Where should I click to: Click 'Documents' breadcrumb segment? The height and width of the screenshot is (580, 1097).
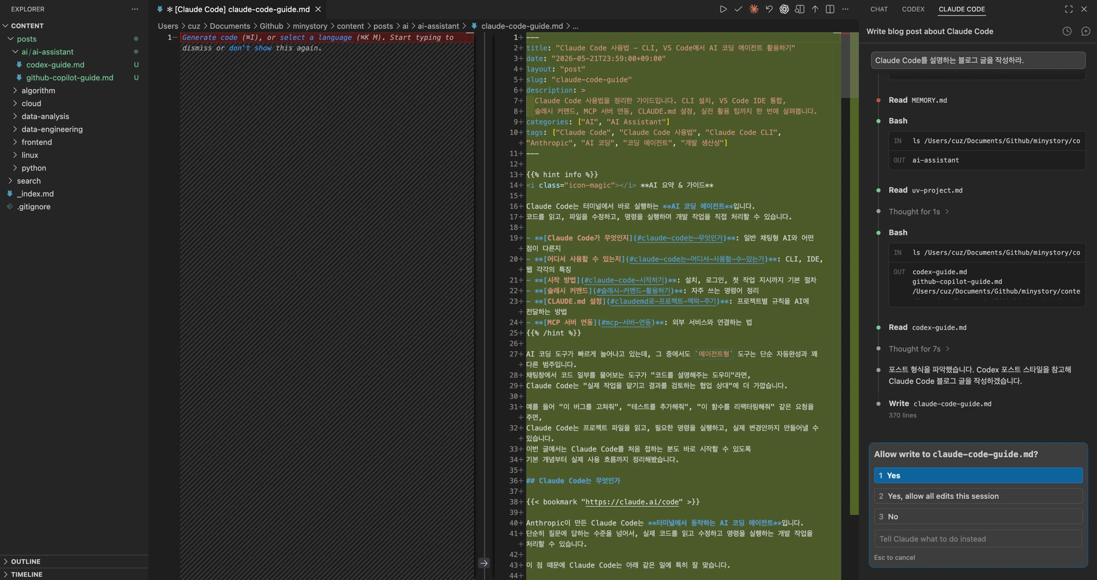coord(230,26)
